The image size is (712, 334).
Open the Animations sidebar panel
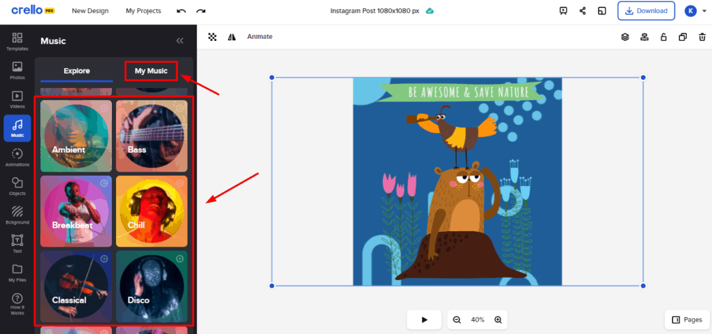tap(17, 158)
